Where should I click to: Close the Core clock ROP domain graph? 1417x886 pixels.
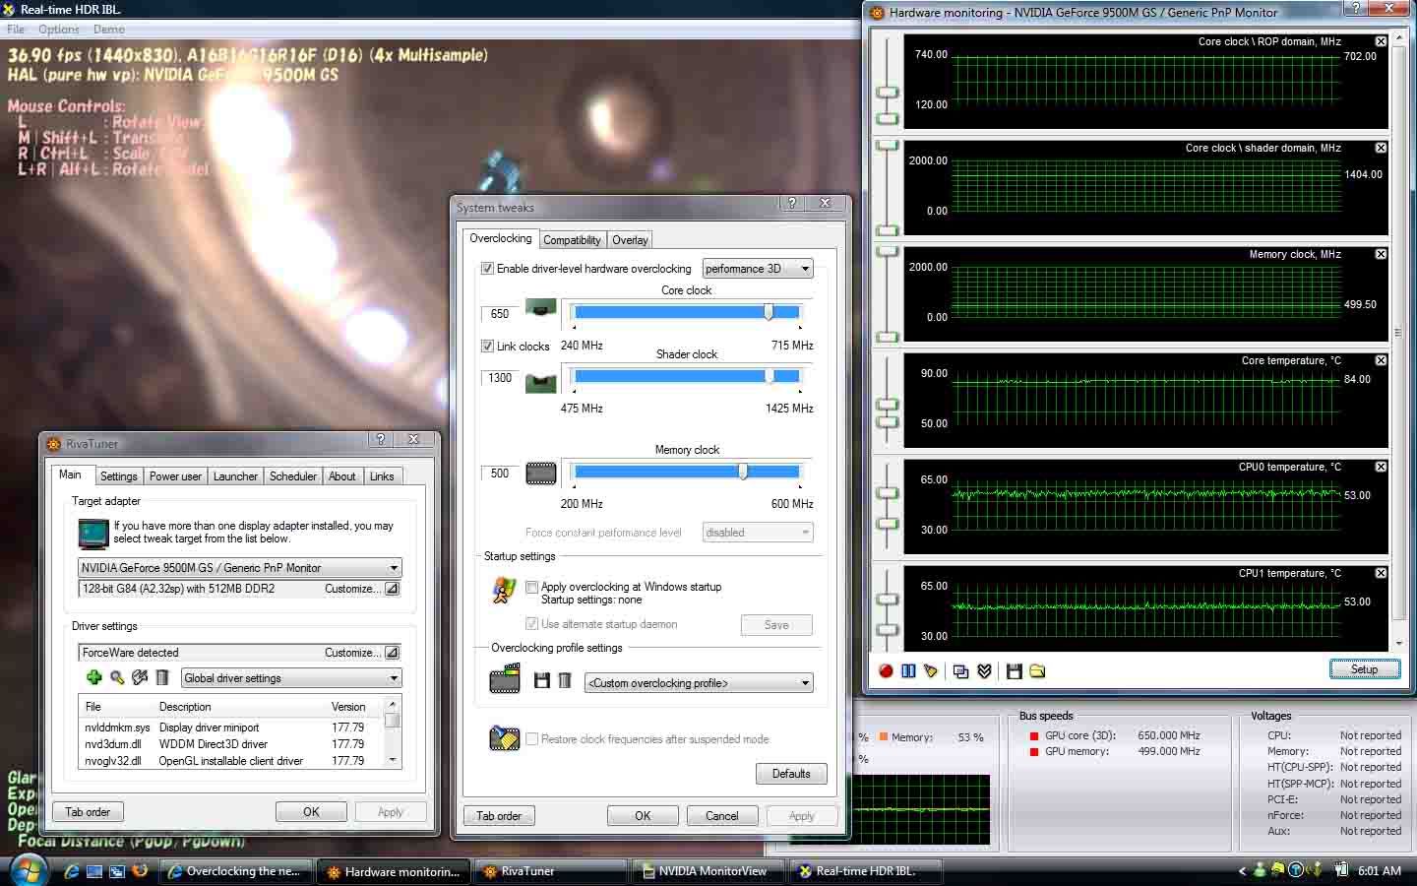(x=1381, y=41)
